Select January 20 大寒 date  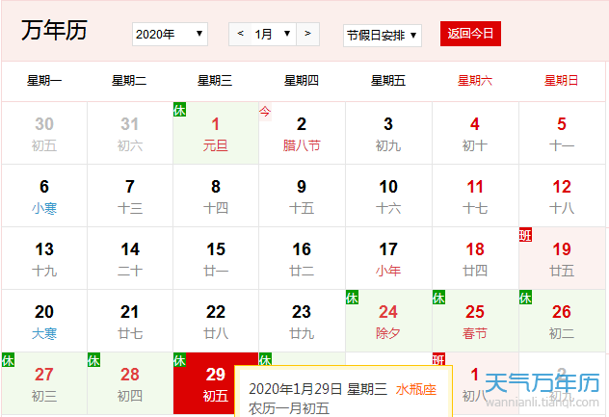(x=44, y=321)
